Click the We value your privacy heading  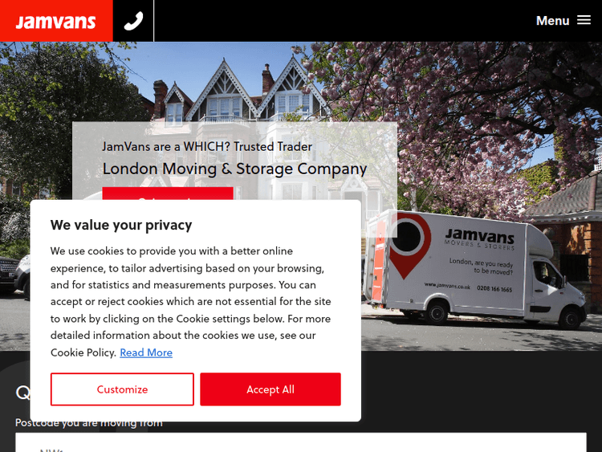121,225
